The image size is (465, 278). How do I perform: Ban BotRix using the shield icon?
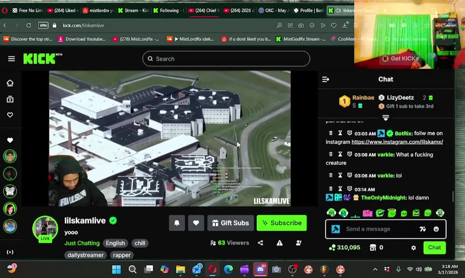(x=350, y=133)
